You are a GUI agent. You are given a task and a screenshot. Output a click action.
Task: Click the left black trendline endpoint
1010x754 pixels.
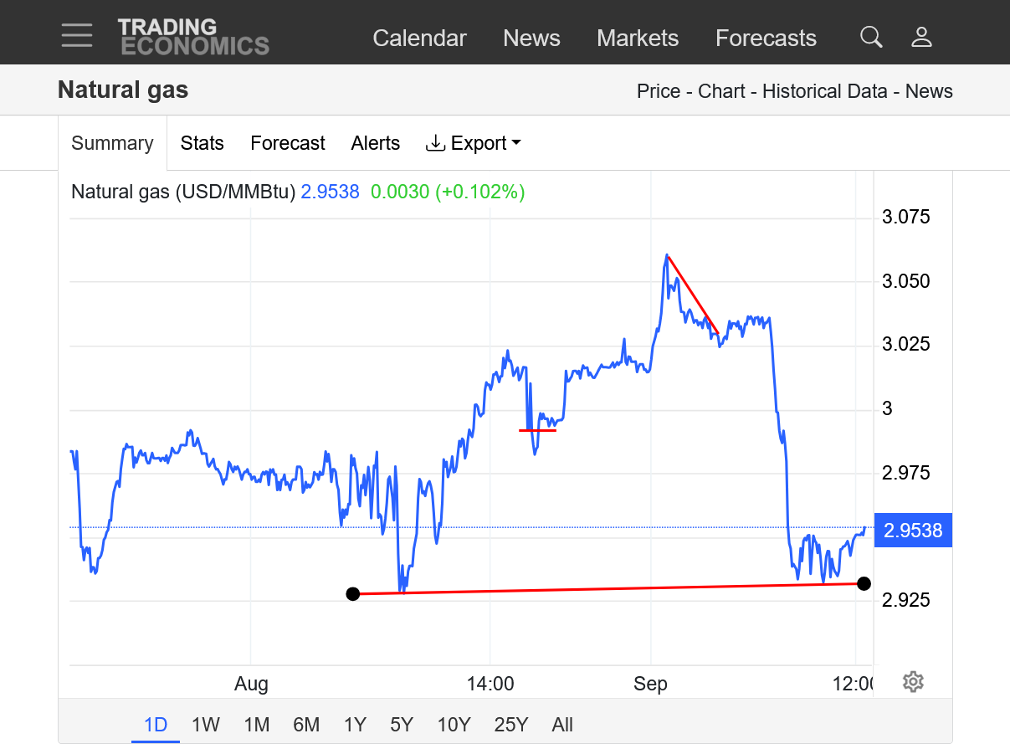point(353,594)
